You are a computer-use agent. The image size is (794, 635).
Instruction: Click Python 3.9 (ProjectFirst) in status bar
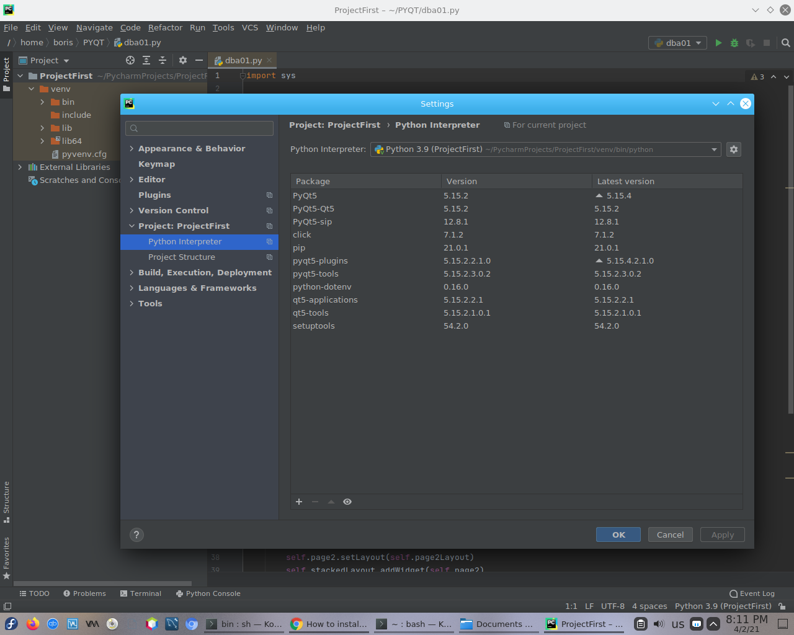click(x=723, y=606)
